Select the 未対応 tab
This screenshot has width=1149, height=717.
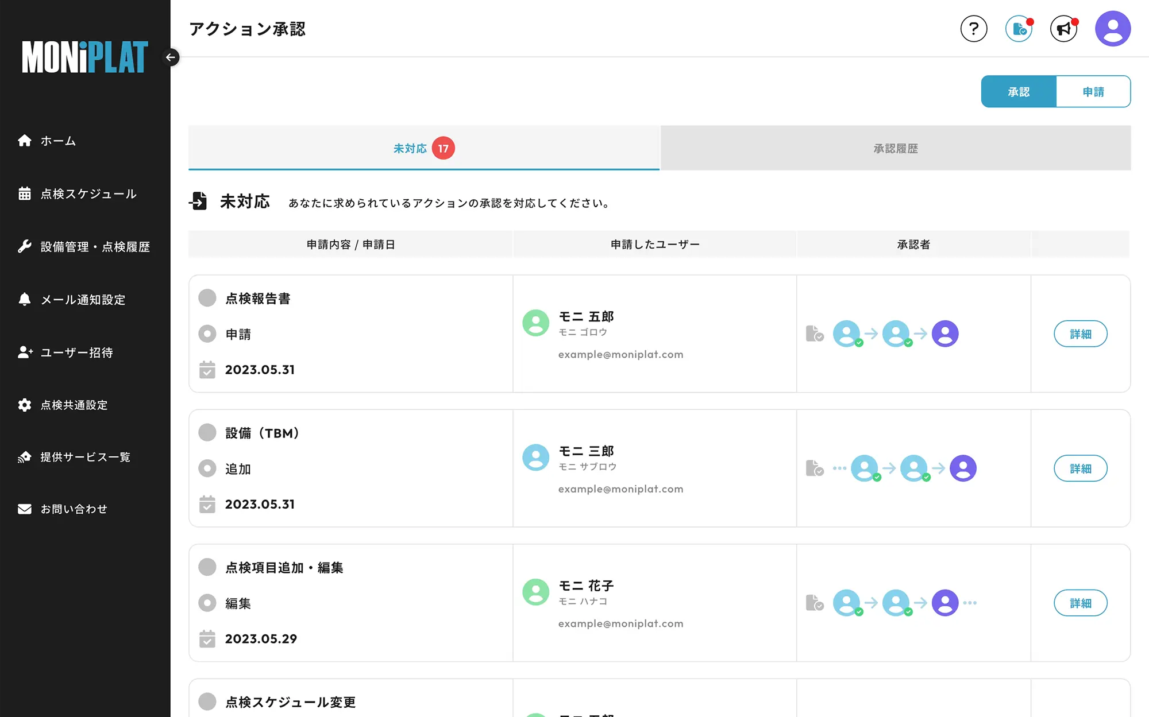[x=424, y=148]
